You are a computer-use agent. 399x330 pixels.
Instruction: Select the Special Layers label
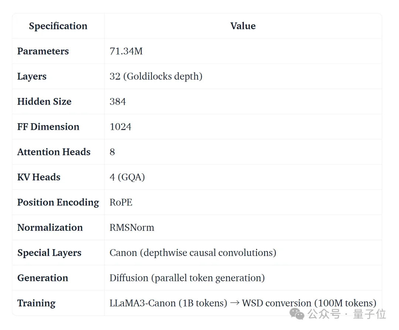click(49, 253)
